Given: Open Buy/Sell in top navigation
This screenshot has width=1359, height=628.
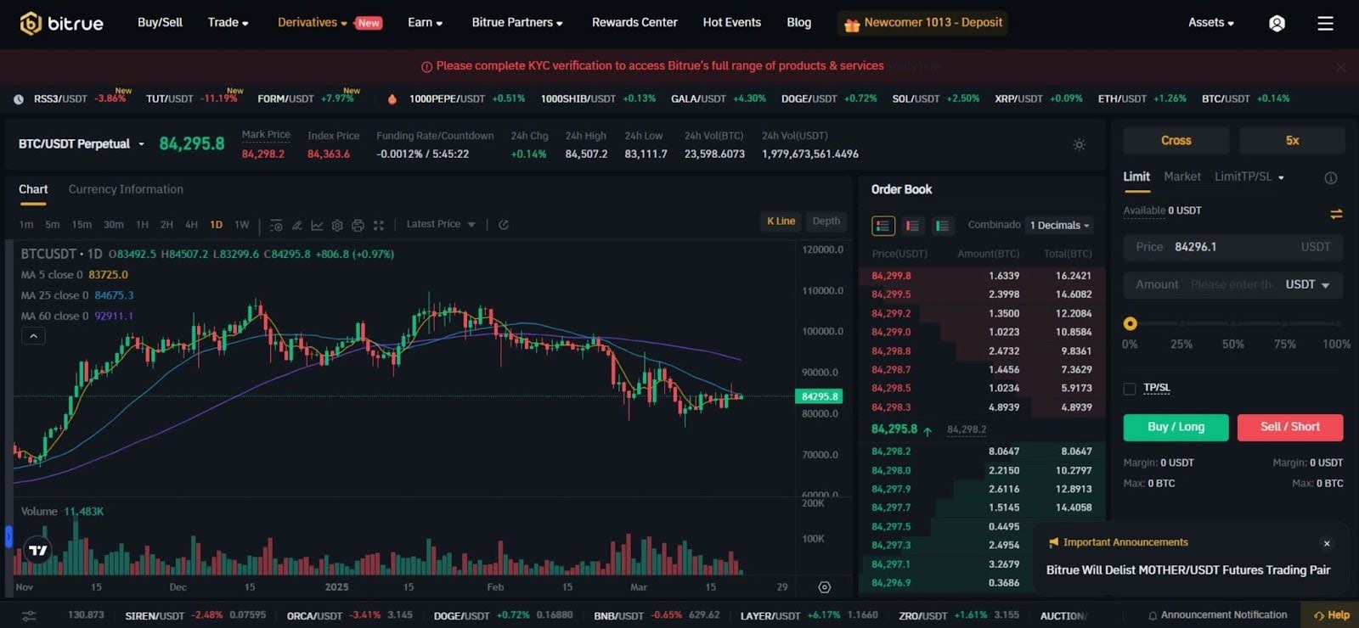Looking at the screenshot, I should [160, 23].
